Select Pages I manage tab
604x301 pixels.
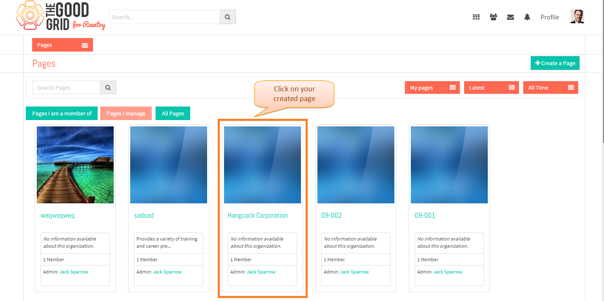tap(126, 113)
